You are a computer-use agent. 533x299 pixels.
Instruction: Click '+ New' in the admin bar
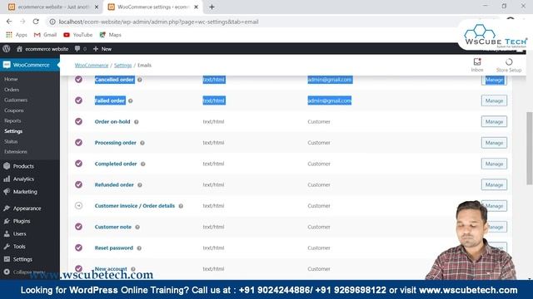coord(102,49)
